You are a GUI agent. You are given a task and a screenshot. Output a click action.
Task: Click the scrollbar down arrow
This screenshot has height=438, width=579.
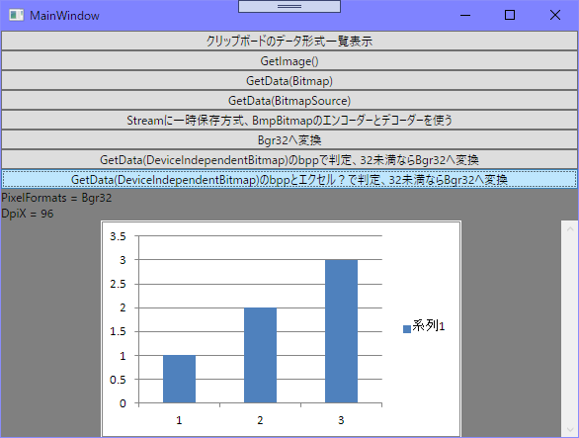coord(570,430)
